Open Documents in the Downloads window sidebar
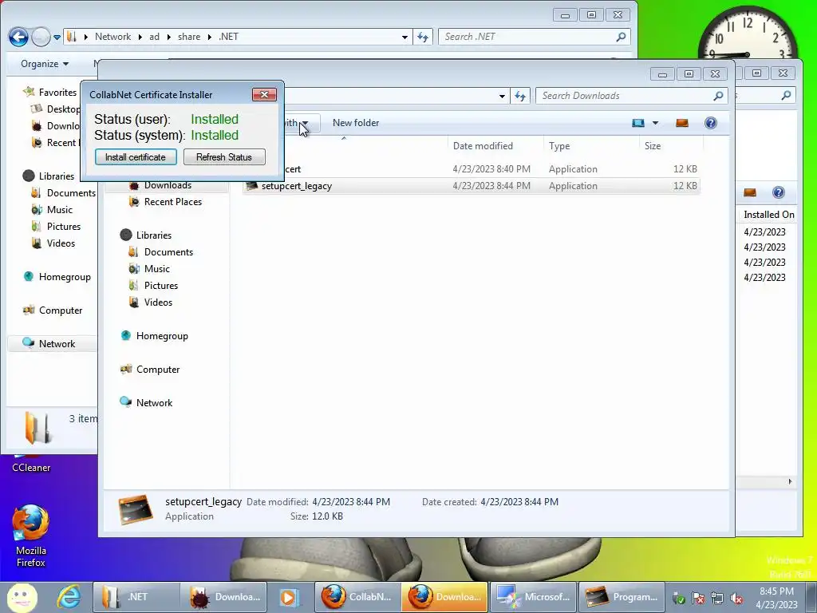The image size is (817, 613). click(168, 251)
